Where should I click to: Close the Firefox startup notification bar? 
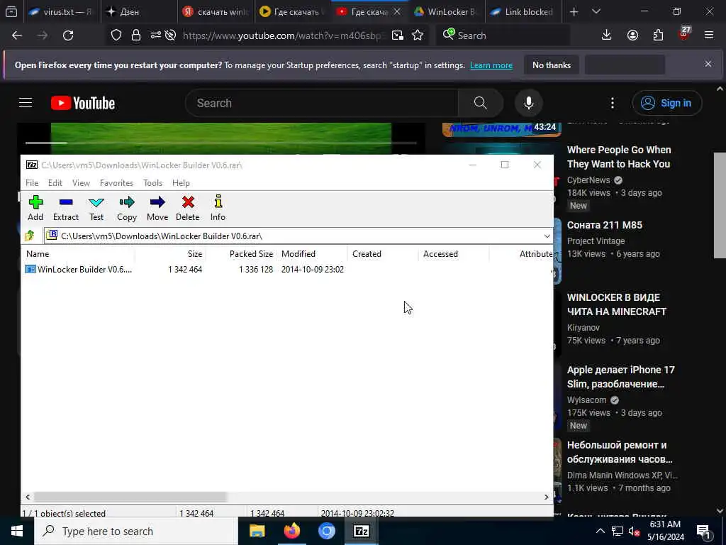click(x=708, y=64)
